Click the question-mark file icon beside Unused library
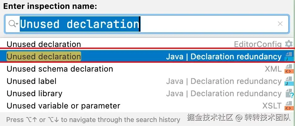295x126 pixels. [x=289, y=94]
